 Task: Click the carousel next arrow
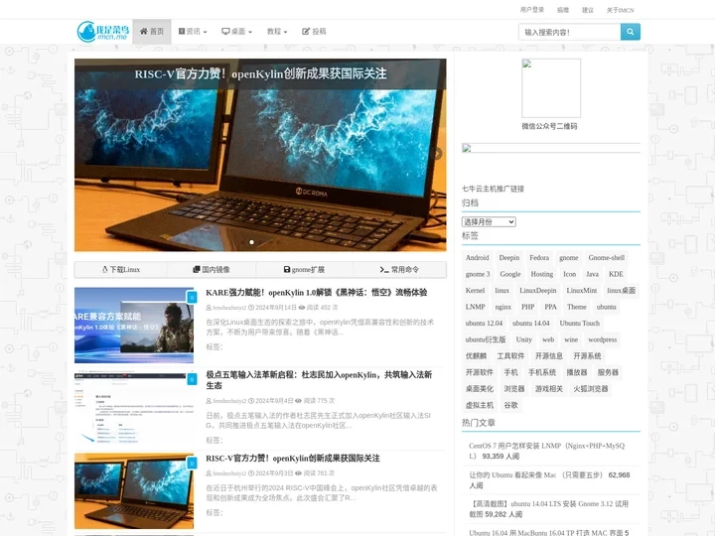(x=437, y=154)
